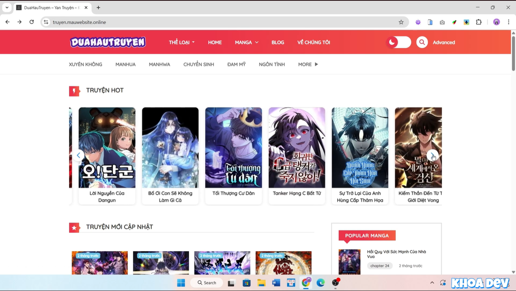Select XUYÊN KHÔNG genre tab

(x=85, y=64)
